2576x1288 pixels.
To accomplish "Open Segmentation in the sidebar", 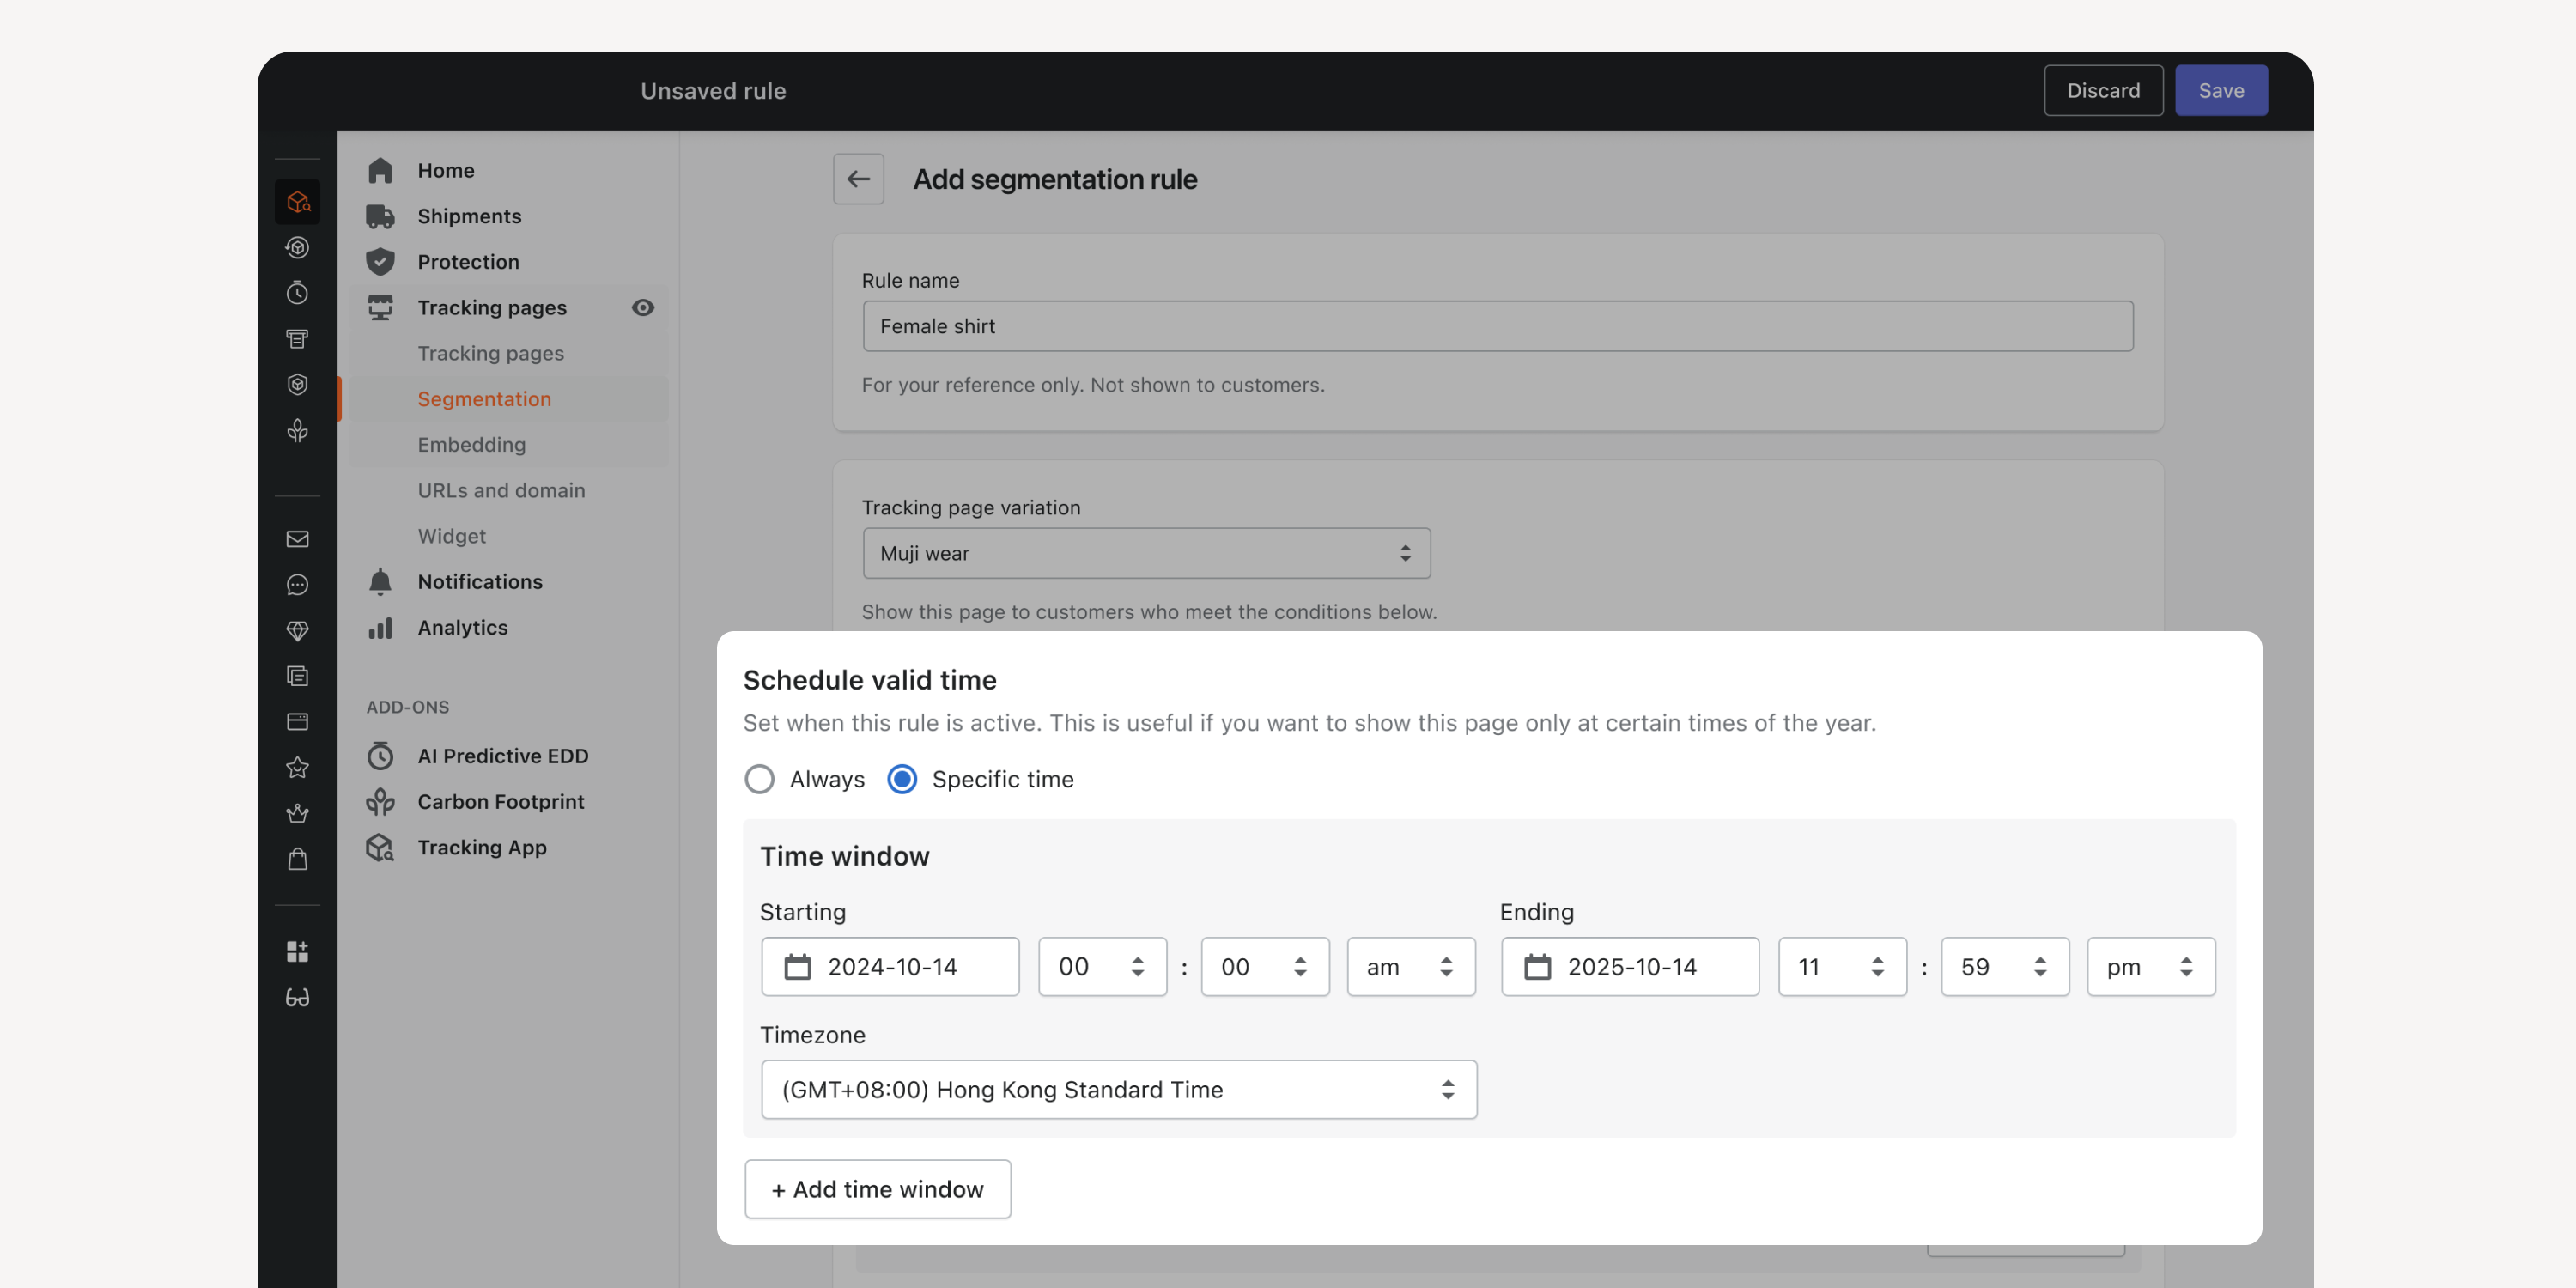I will point(484,399).
